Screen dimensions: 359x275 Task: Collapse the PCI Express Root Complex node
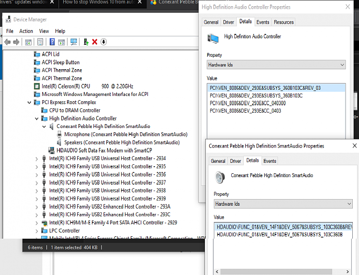29,103
